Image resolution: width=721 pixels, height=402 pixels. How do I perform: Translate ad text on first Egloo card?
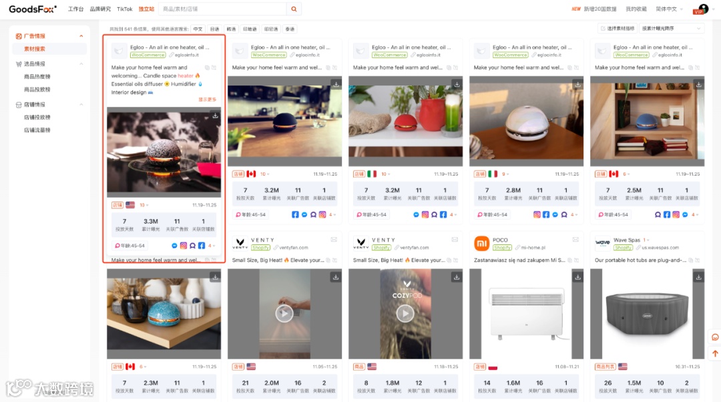(x=214, y=67)
